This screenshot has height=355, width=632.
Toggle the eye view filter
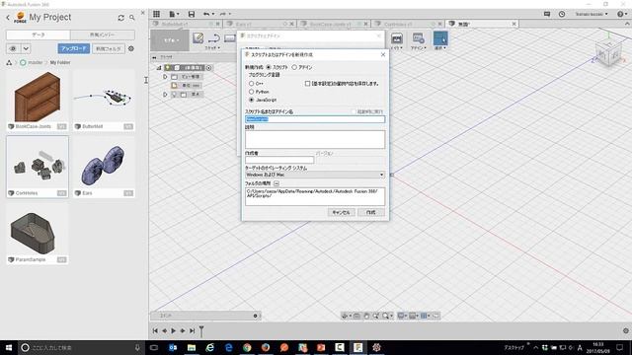13,48
